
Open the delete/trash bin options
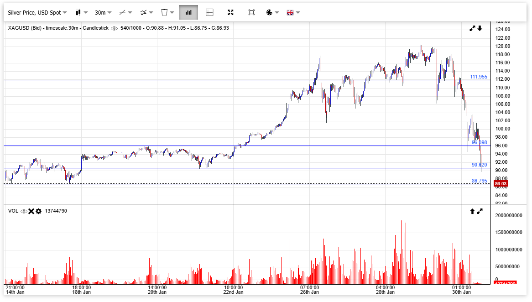click(x=167, y=12)
